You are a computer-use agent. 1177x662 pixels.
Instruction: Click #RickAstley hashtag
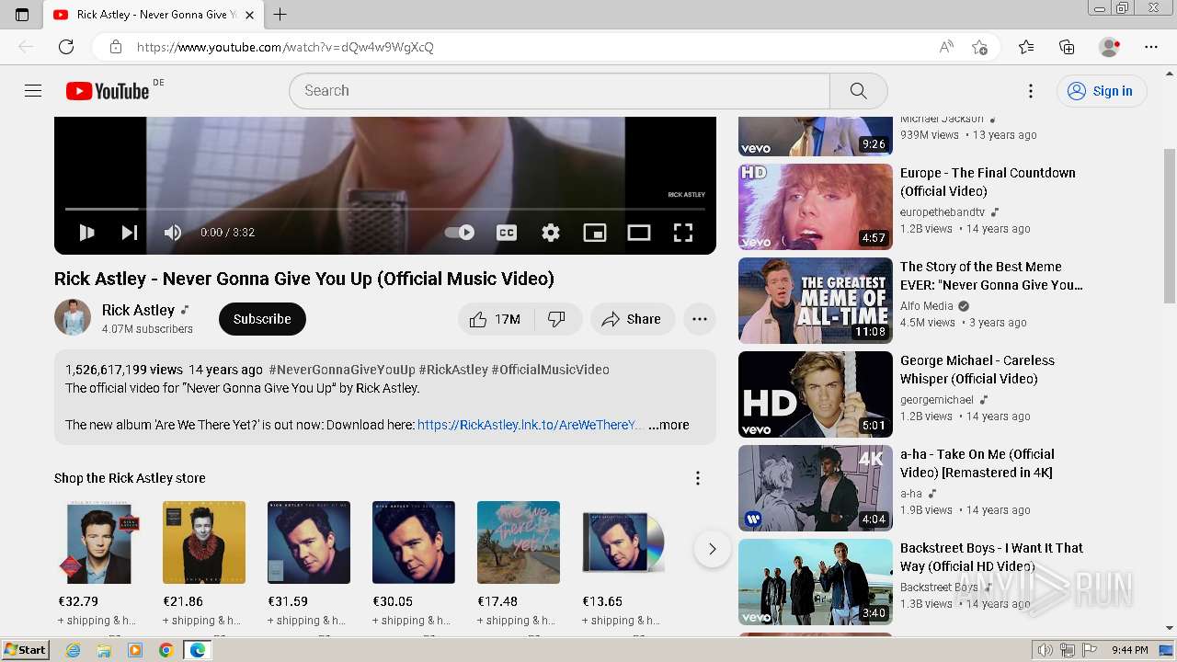pyautogui.click(x=453, y=370)
